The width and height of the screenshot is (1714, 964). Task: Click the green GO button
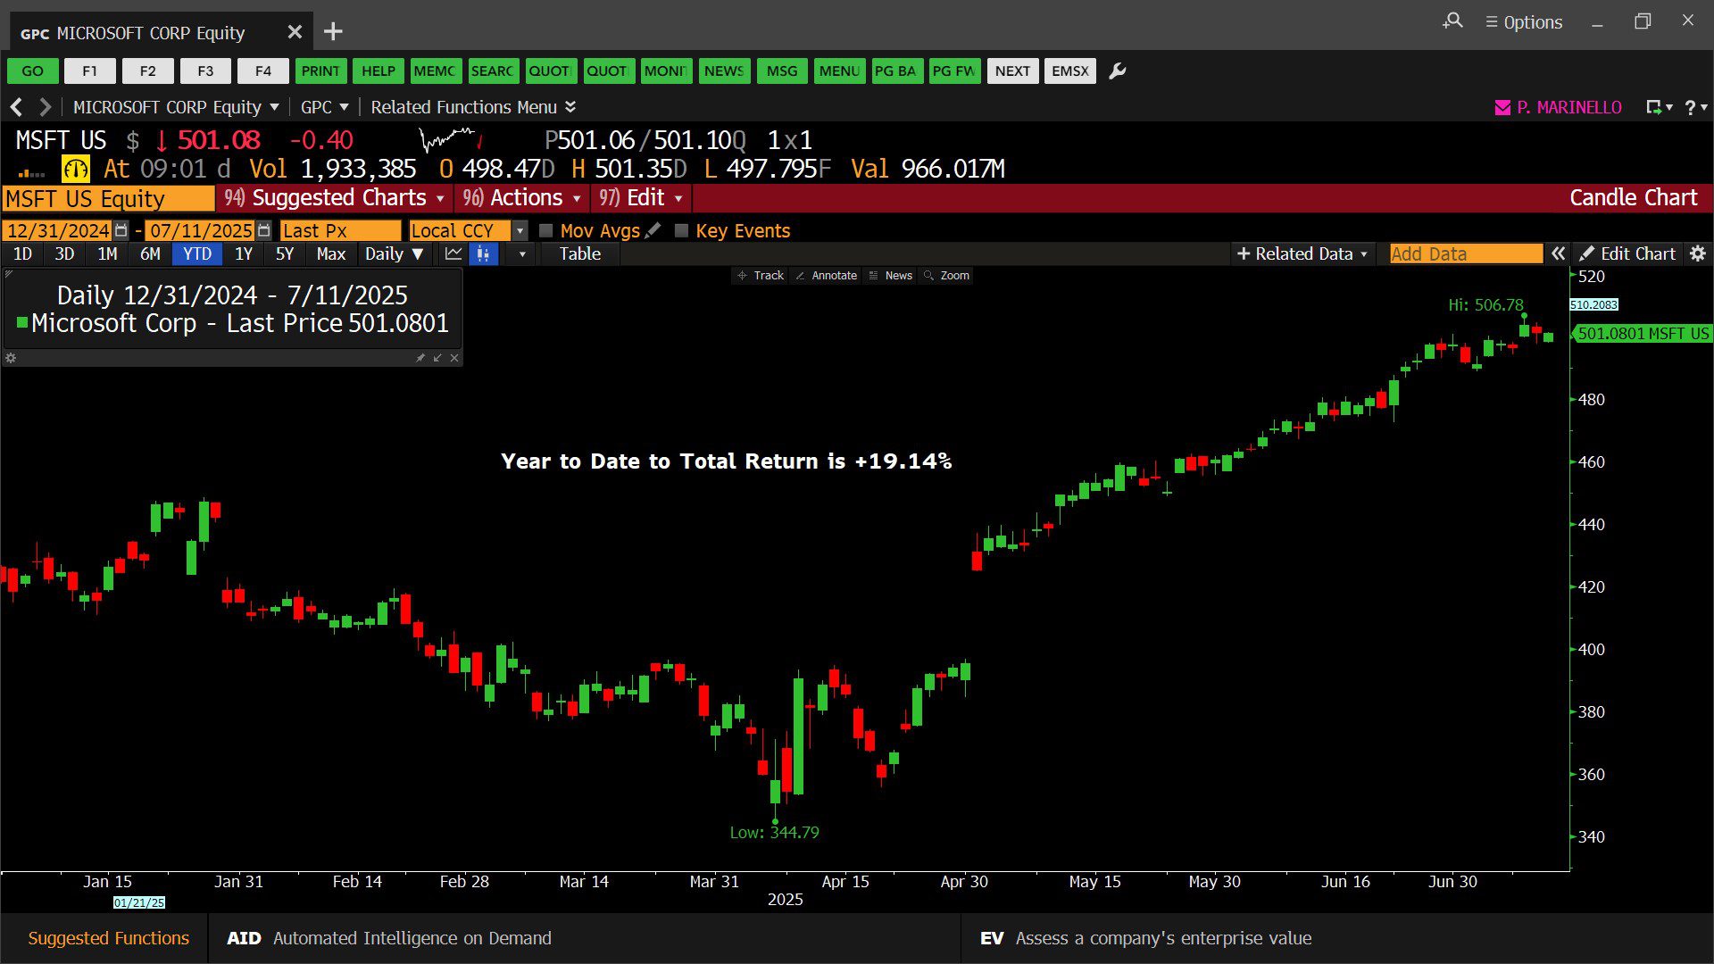(32, 71)
